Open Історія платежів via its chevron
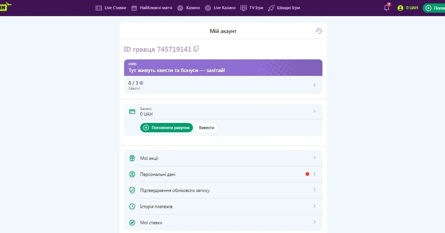 click(x=314, y=206)
